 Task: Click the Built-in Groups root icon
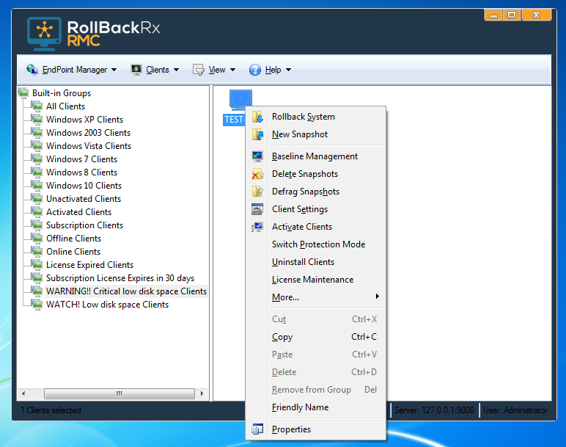pyautogui.click(x=23, y=93)
